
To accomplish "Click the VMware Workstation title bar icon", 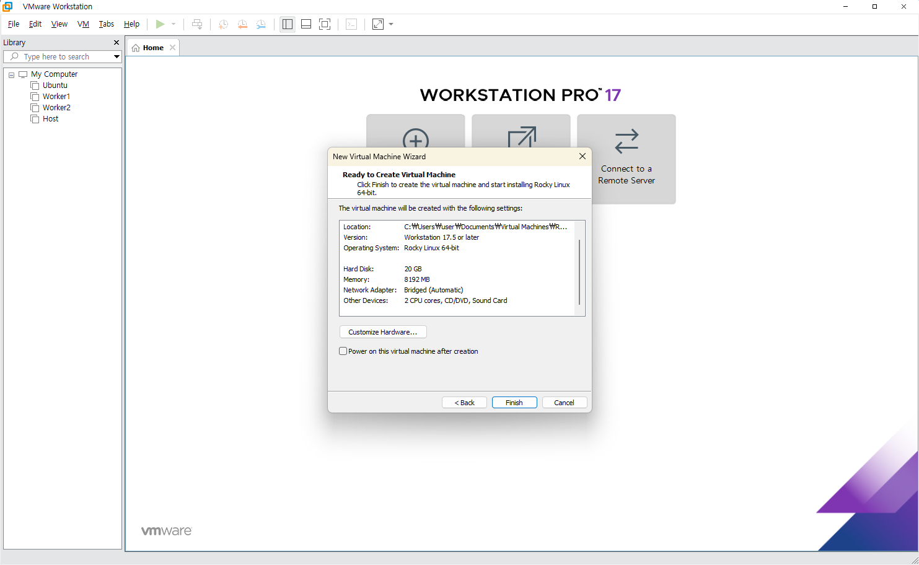I will pyautogui.click(x=7, y=7).
